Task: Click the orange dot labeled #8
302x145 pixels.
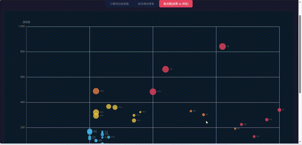Action: (191, 111)
